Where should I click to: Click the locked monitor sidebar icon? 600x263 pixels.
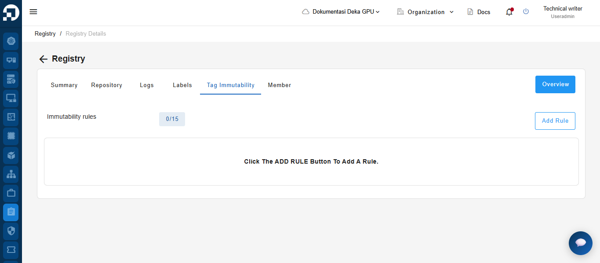point(11,99)
